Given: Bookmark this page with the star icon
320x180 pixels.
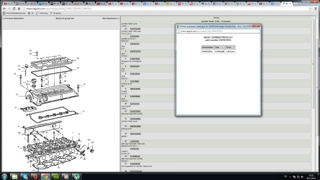Looking at the screenshot, I should (310, 8).
